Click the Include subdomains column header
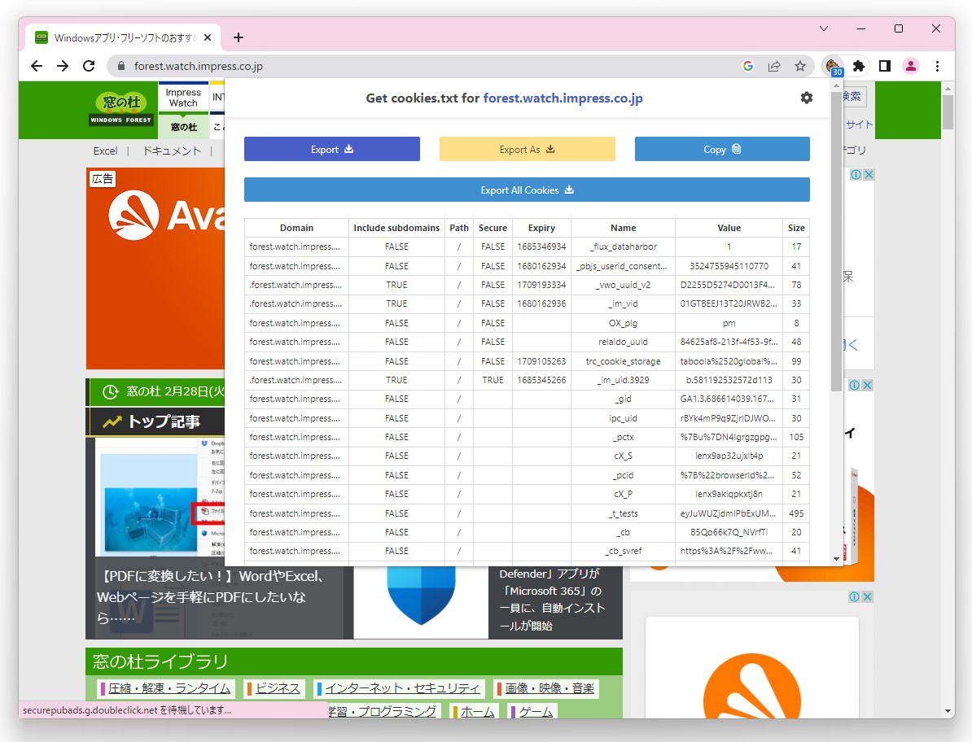 396,228
